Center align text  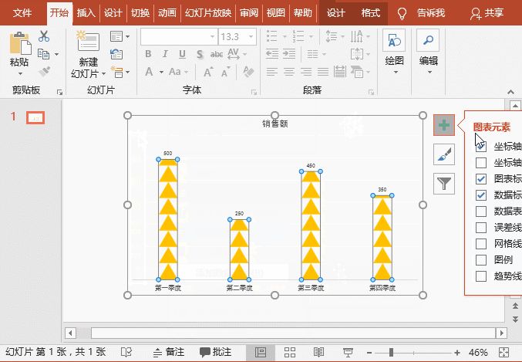[x=289, y=71]
